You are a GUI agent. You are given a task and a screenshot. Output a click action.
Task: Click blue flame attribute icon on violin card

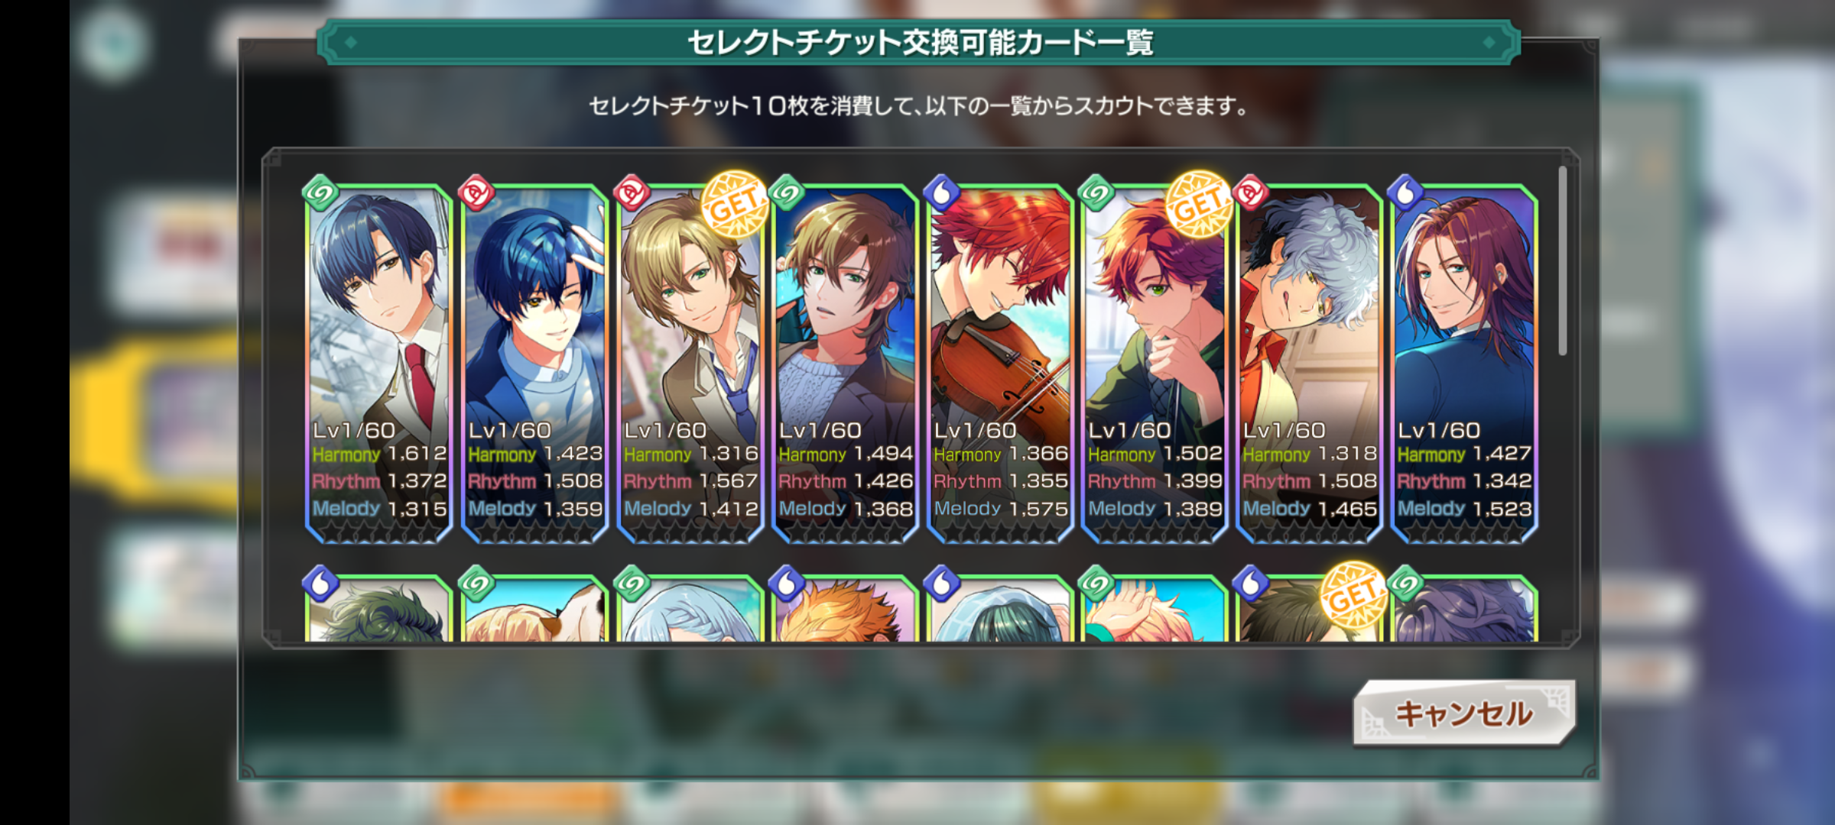pyautogui.click(x=942, y=192)
